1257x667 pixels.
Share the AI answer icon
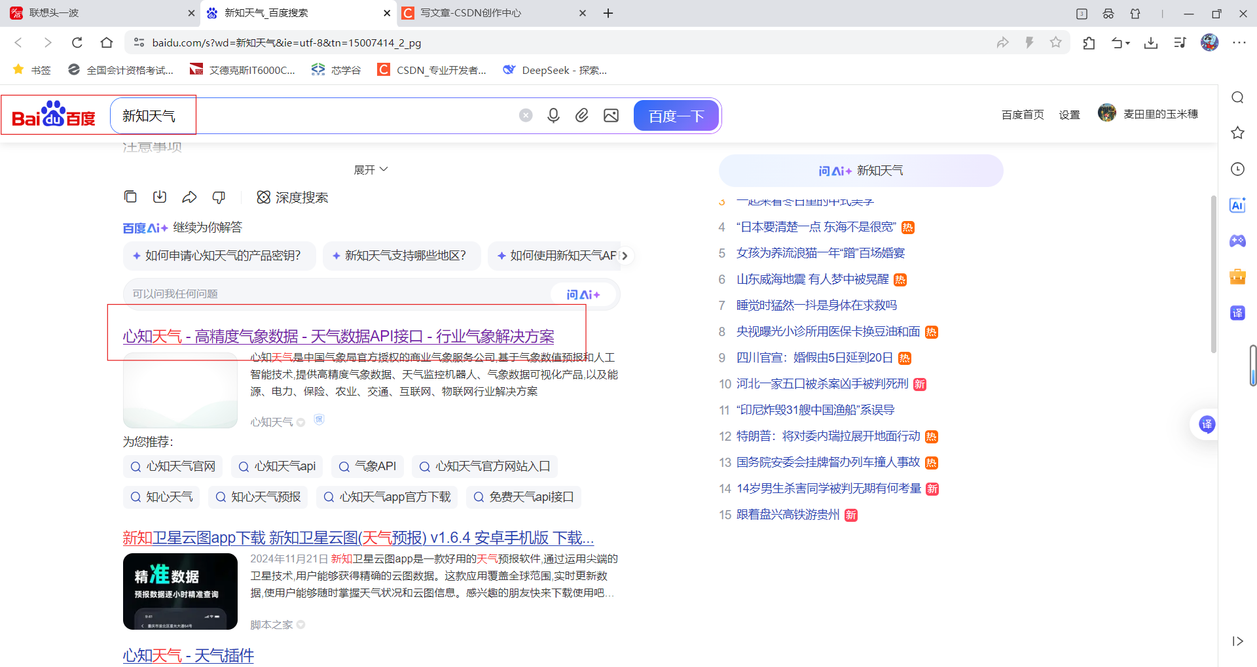189,197
